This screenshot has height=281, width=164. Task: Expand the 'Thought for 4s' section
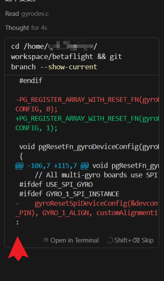(x=26, y=28)
